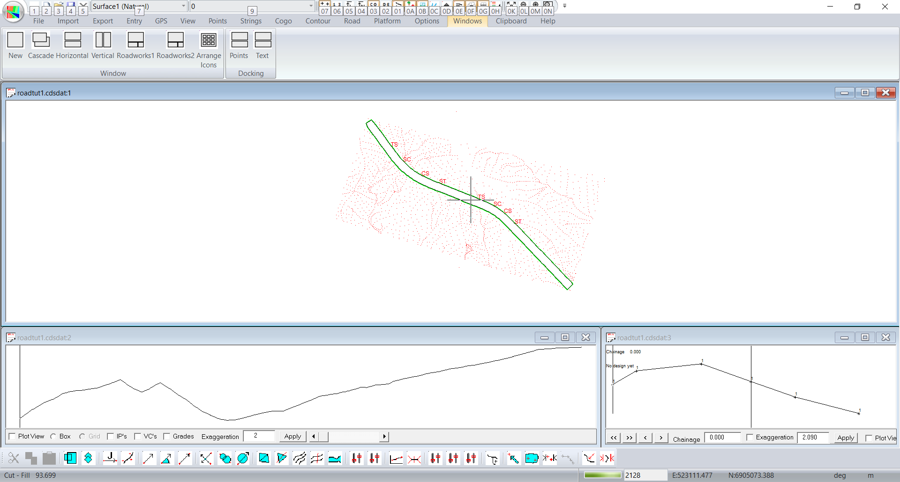Open the Contour menu
Screen dimensions: 900x482
point(318,21)
